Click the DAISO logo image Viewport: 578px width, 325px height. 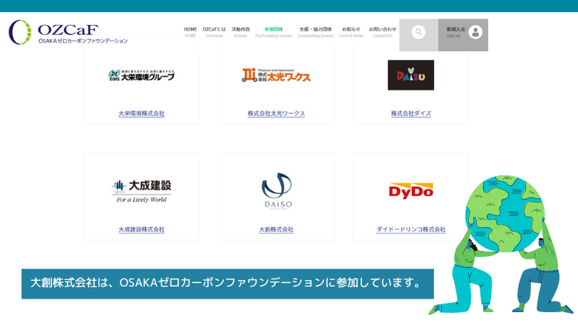coord(277,191)
